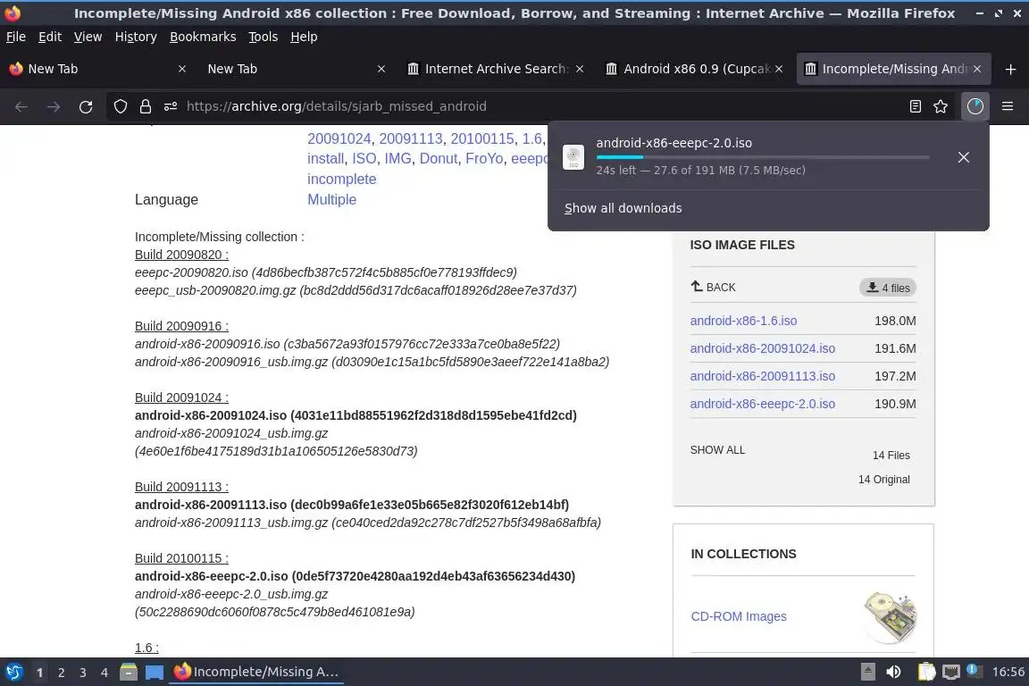
Task: Close the Internet Archive Search tab
Action: pyautogui.click(x=580, y=69)
